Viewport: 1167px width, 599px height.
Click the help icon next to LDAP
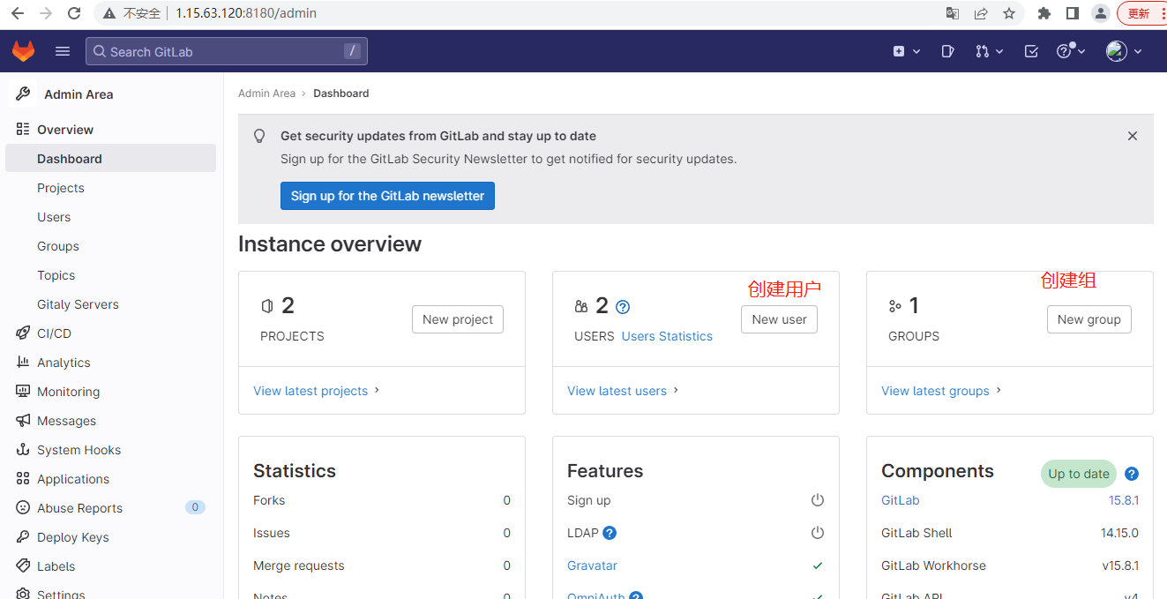click(610, 533)
